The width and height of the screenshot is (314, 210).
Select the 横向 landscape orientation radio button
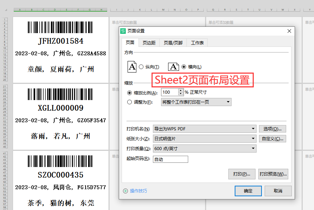(x=184, y=67)
